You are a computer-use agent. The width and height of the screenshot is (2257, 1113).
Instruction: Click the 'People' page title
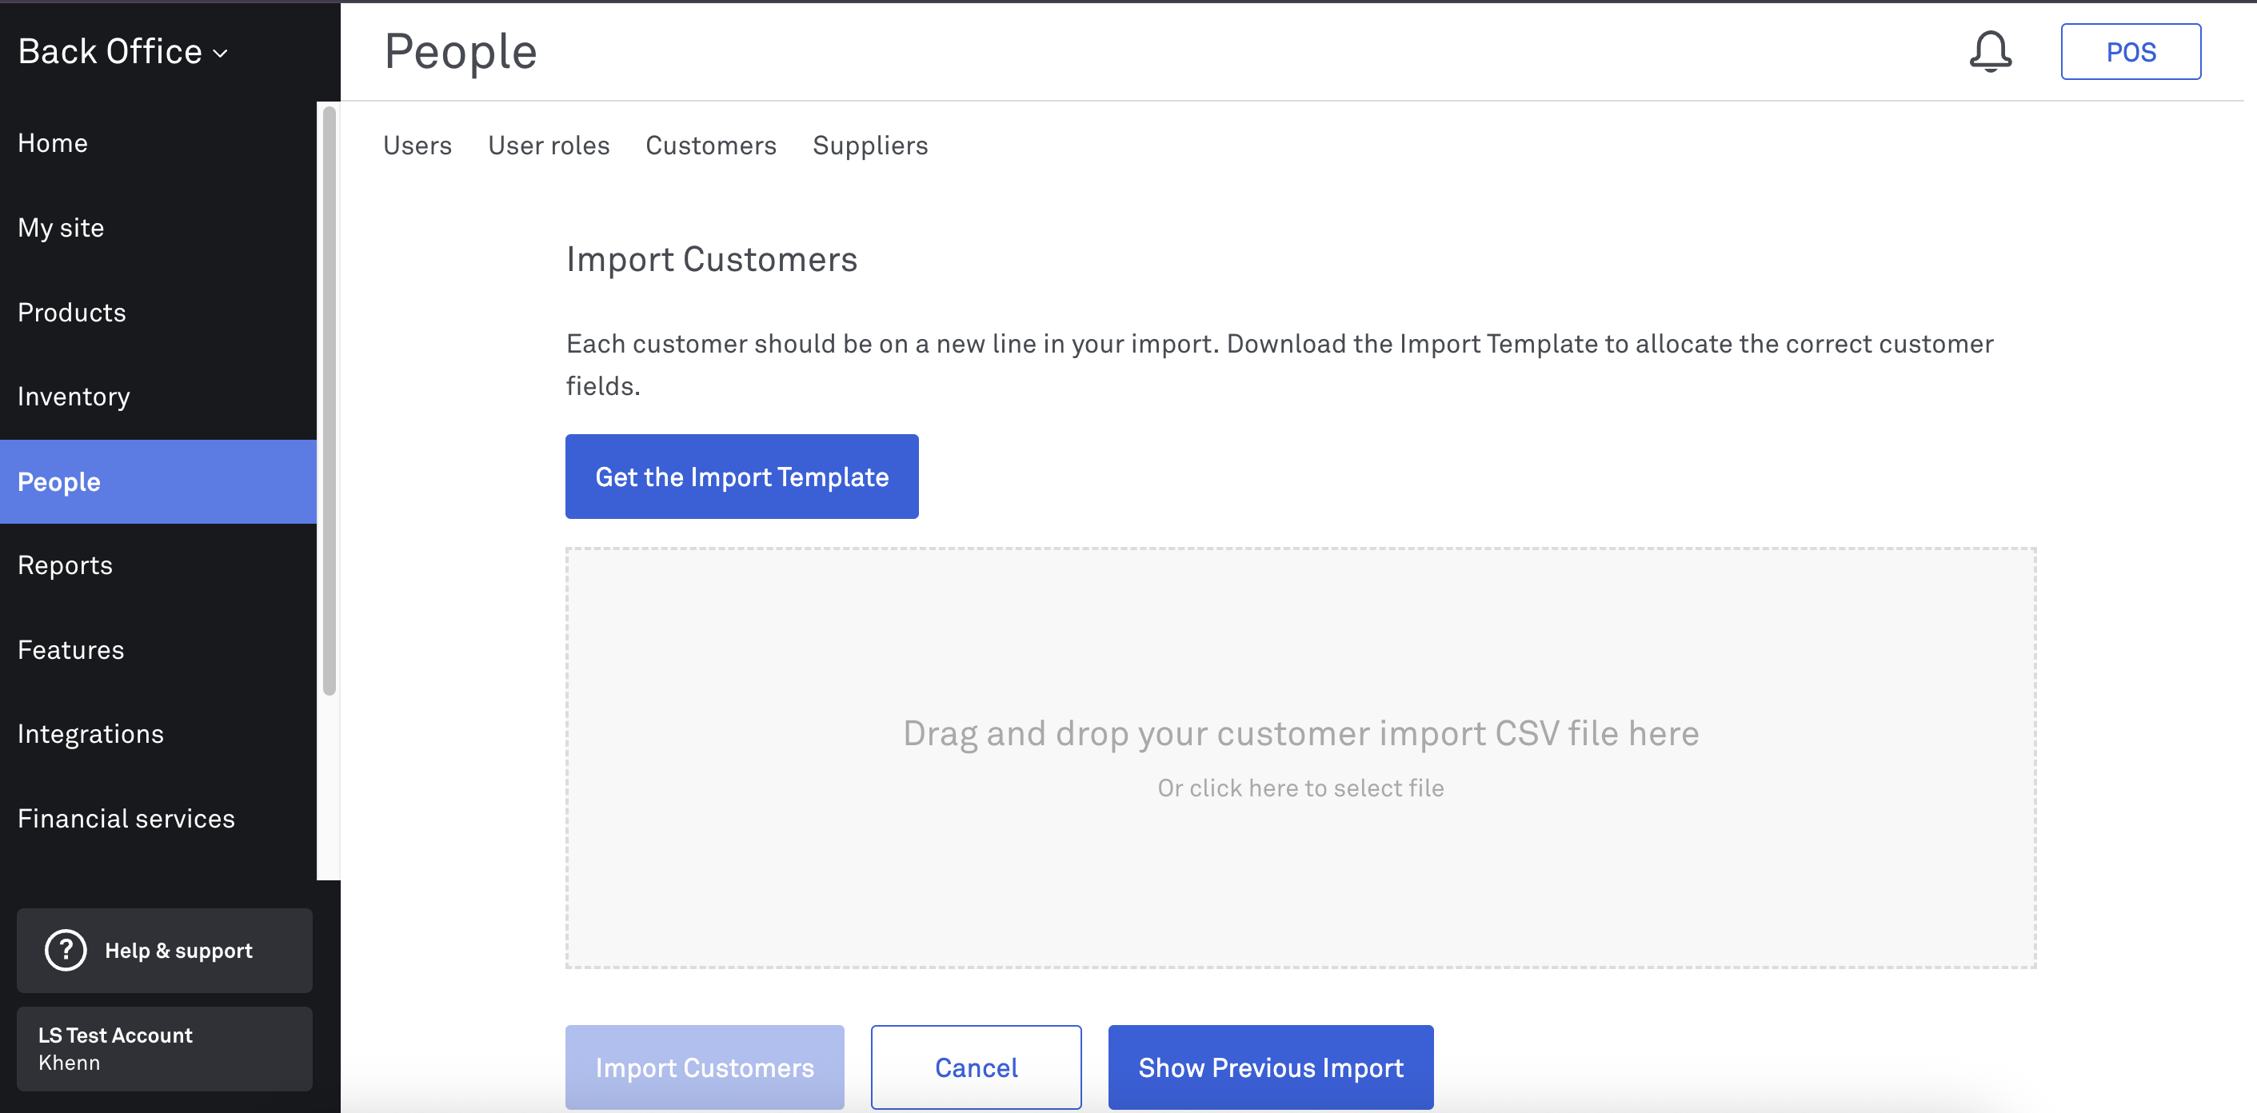pos(461,52)
